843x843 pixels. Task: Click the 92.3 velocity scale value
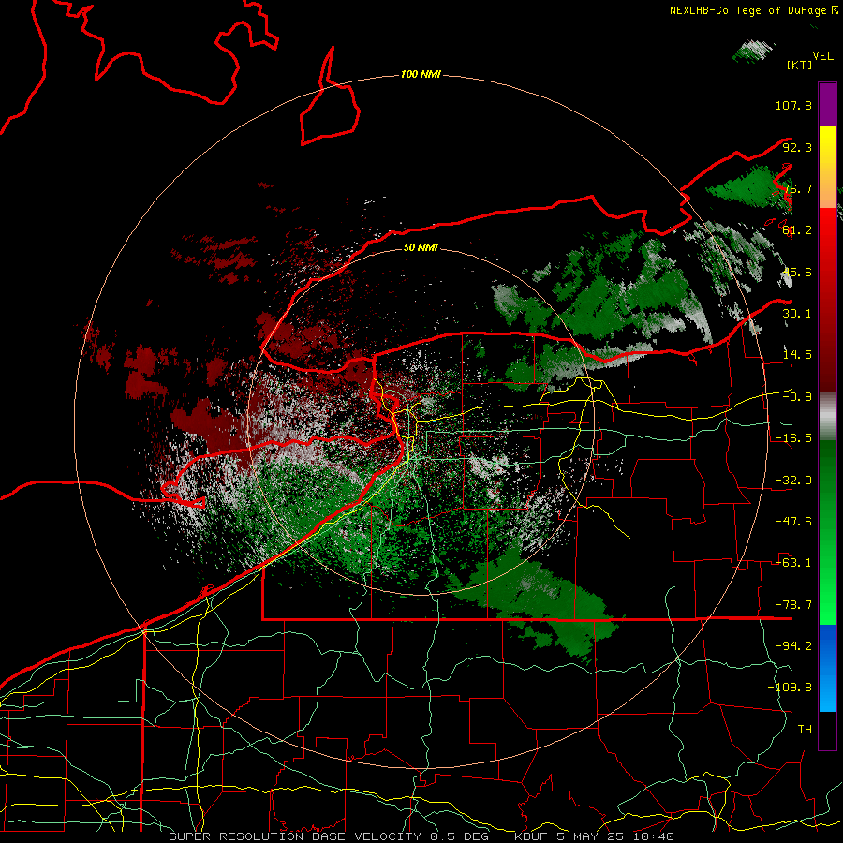coord(797,147)
